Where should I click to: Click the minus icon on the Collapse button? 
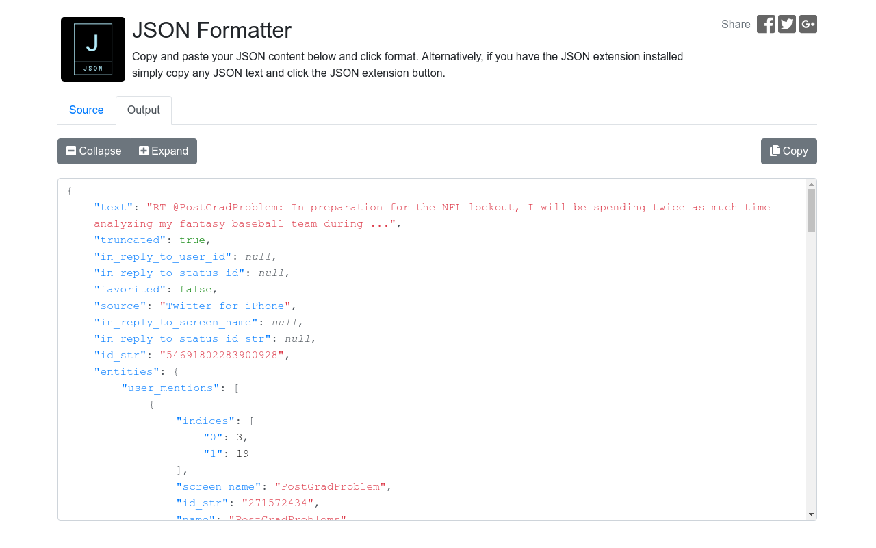point(71,151)
